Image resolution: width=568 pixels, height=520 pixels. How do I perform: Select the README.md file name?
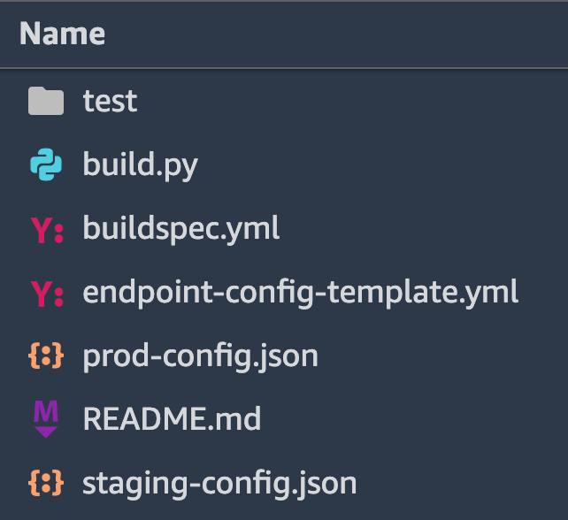(172, 419)
